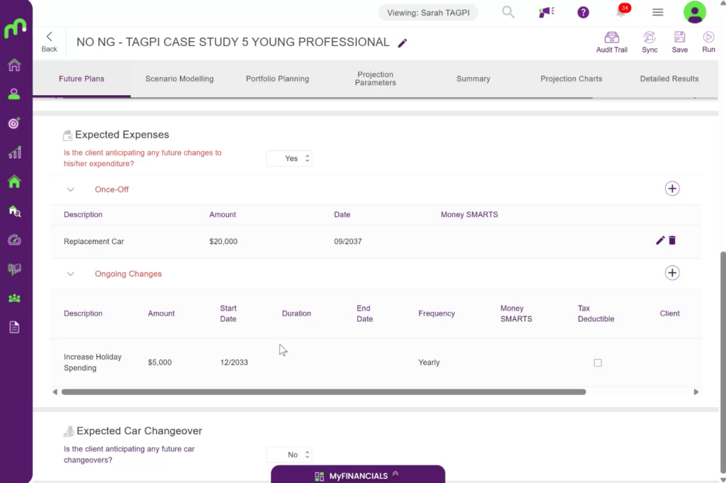Run the projection

tap(708, 42)
